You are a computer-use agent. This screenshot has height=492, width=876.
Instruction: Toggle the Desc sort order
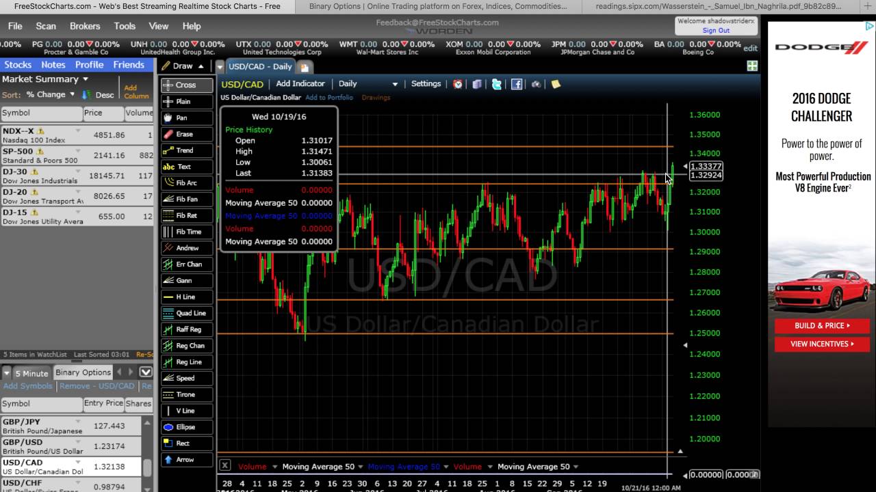click(x=98, y=95)
